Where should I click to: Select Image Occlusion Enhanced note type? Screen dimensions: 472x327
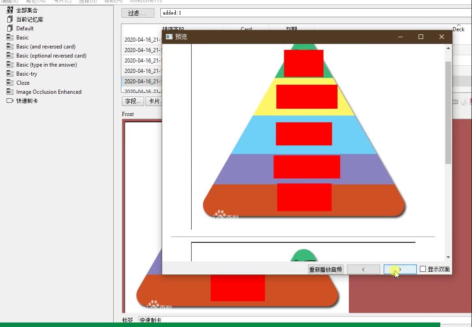49,91
